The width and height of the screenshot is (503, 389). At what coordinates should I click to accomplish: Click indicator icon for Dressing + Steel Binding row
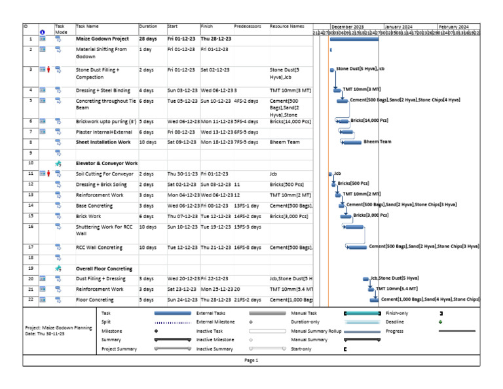point(43,90)
